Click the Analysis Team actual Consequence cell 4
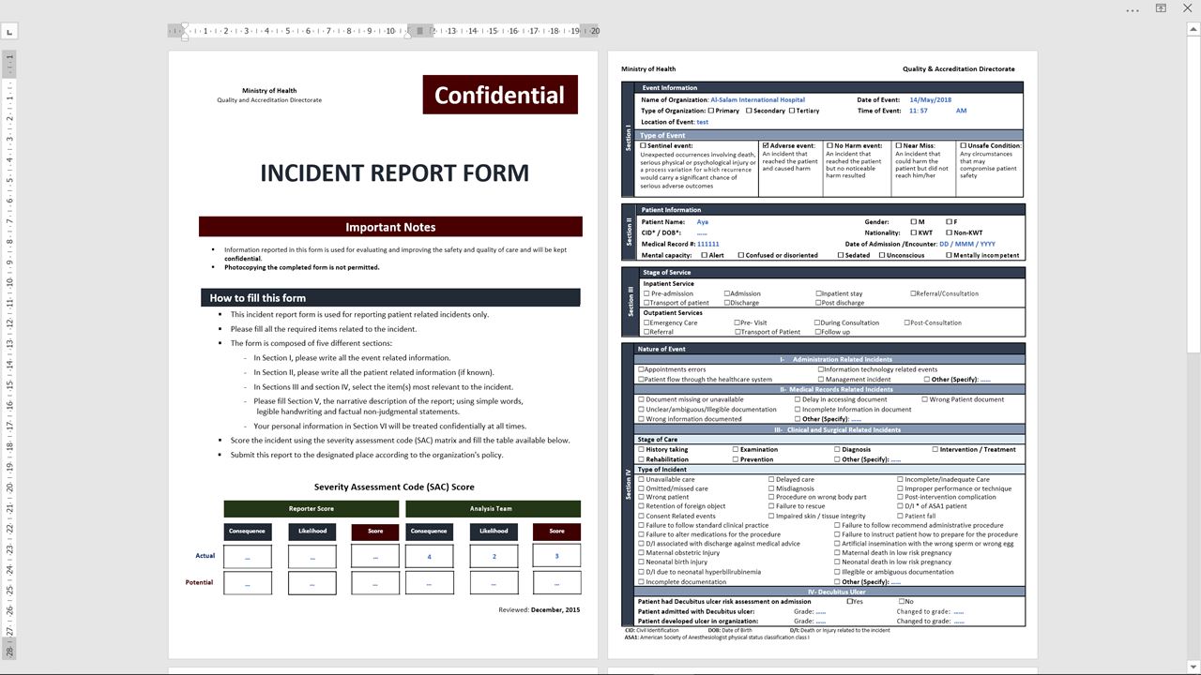Image resolution: width=1201 pixels, height=675 pixels. 429,556
